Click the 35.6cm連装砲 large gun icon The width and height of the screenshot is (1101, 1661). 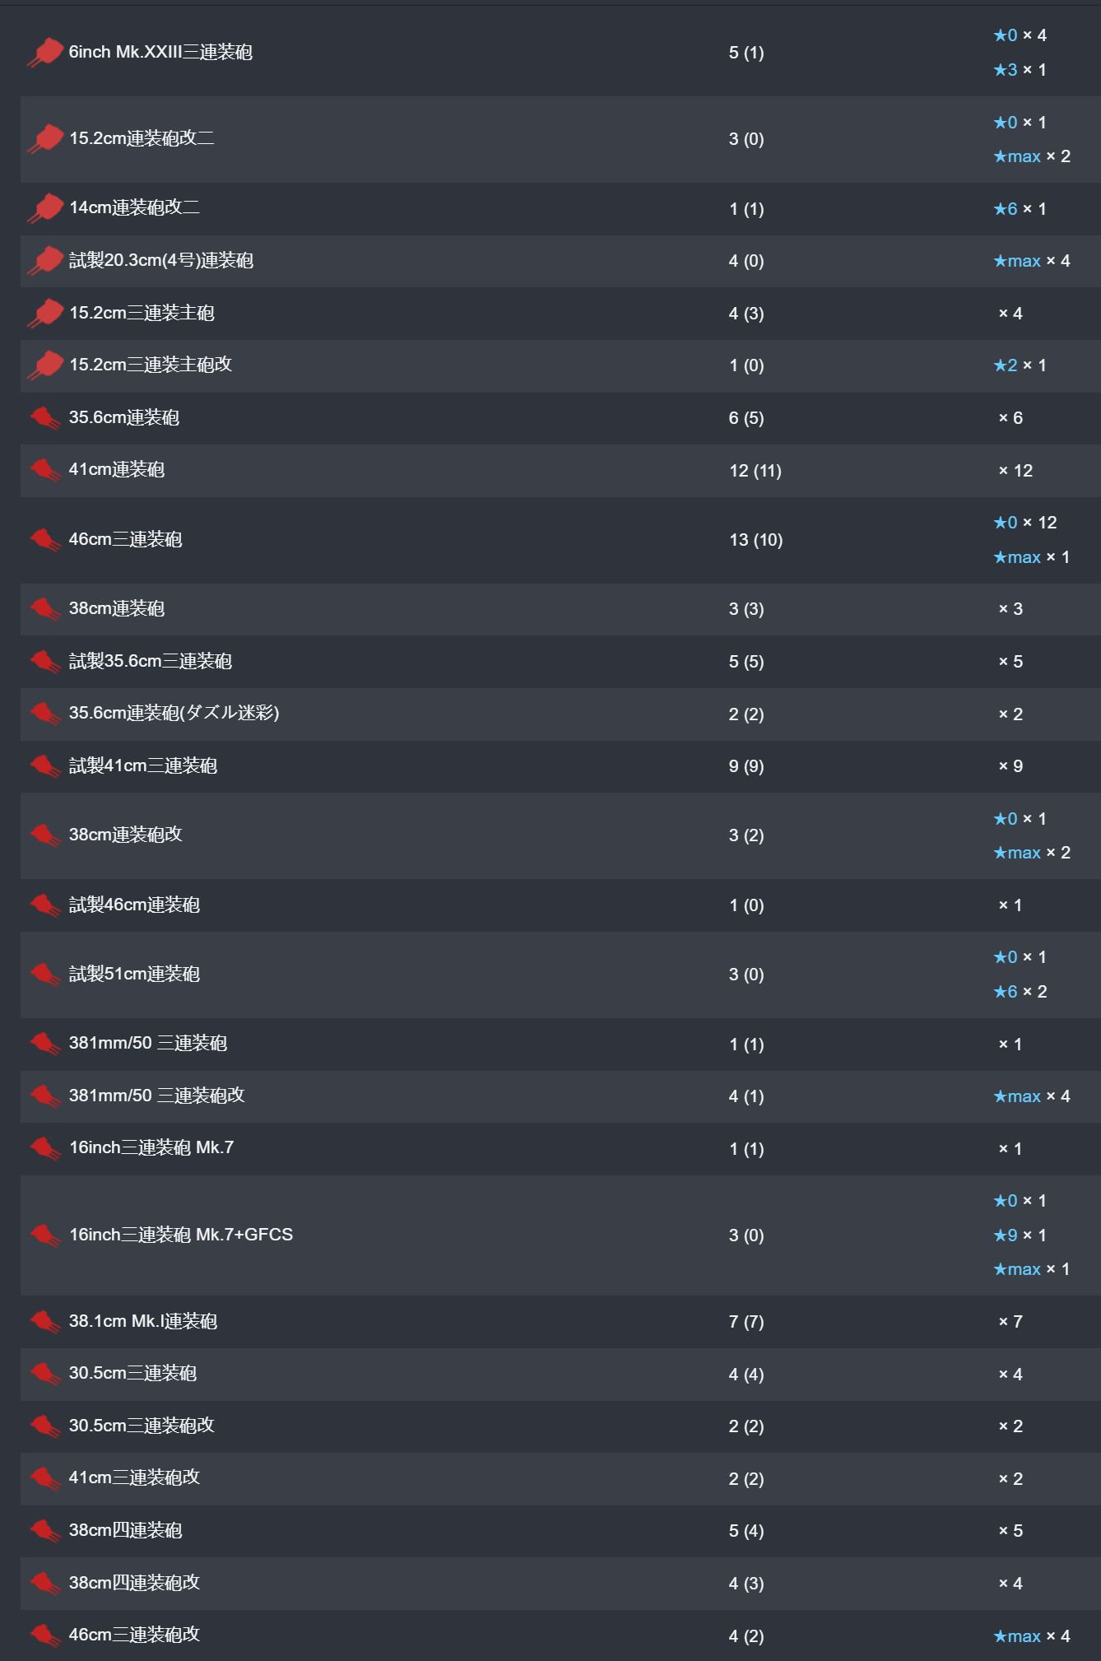point(45,418)
